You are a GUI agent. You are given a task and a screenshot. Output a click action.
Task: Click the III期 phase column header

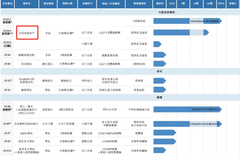(210, 4)
